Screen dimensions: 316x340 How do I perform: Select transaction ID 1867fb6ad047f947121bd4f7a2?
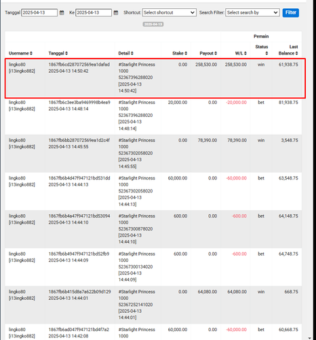[x=79, y=330]
